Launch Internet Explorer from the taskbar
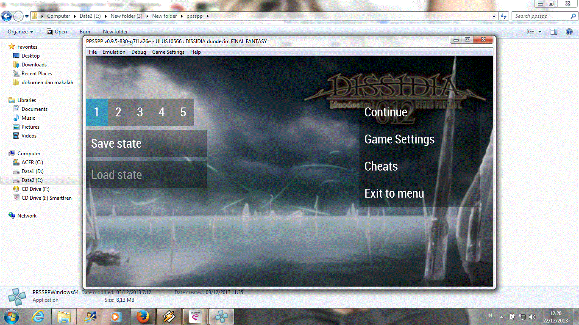579x325 pixels. (38, 317)
